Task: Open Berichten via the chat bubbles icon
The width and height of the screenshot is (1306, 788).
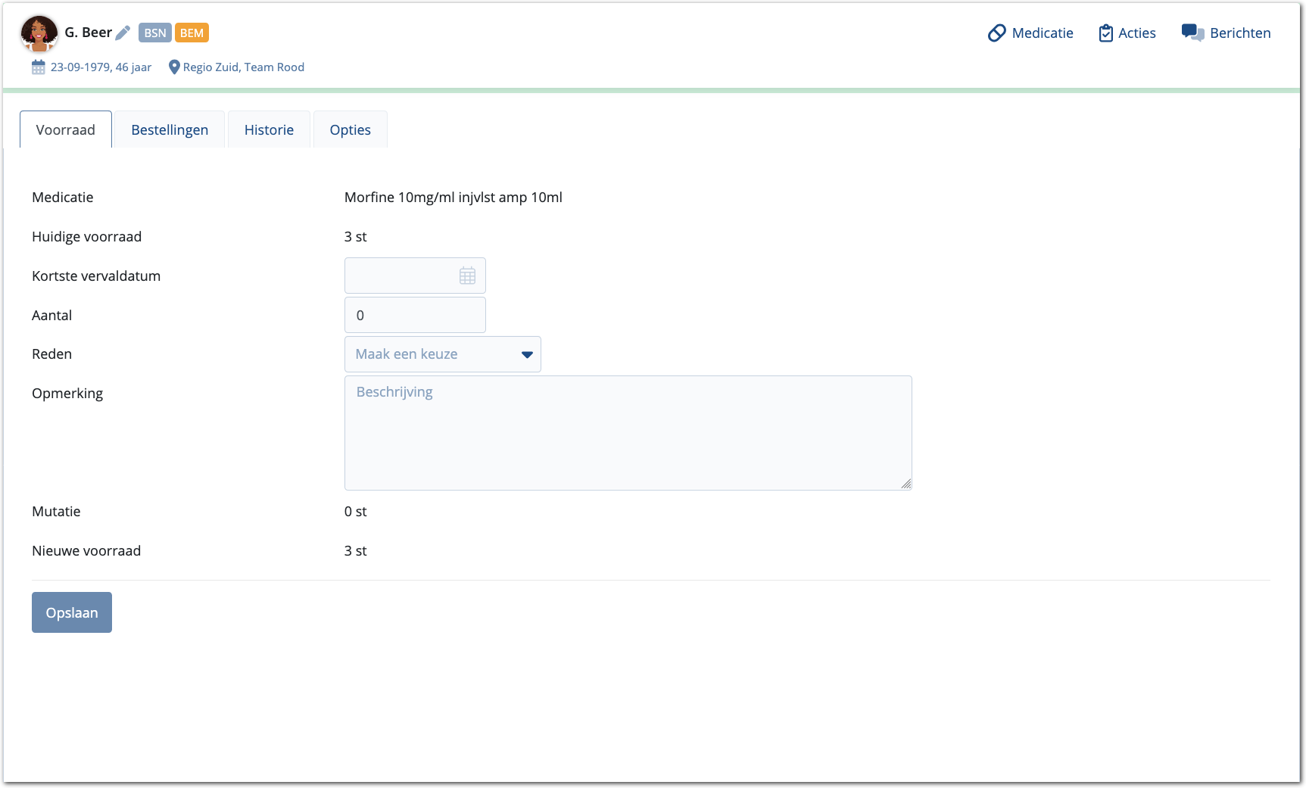Action: (1192, 33)
